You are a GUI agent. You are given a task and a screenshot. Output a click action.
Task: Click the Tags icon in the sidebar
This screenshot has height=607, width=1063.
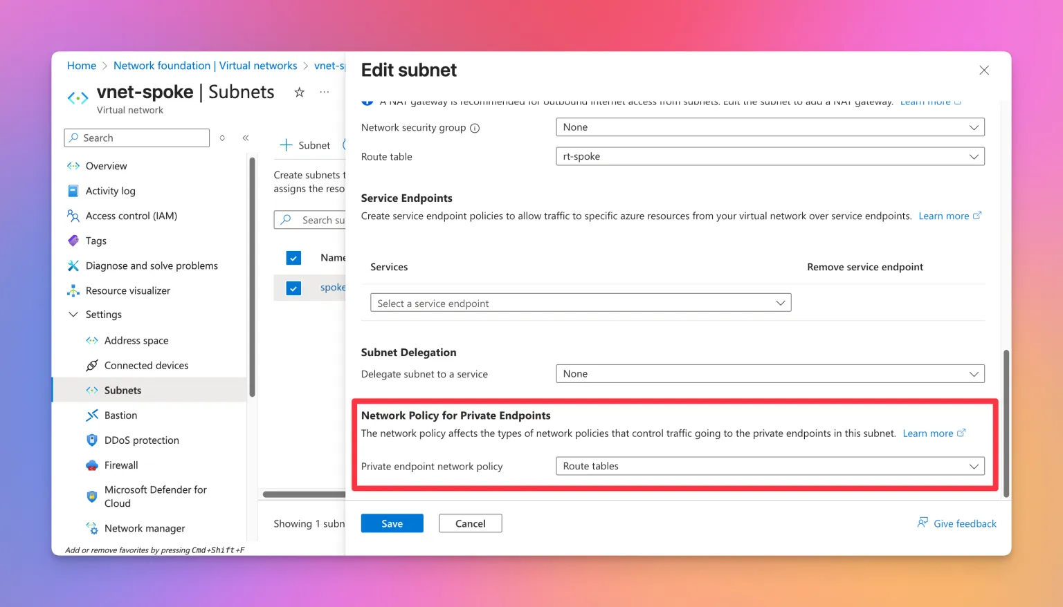tap(73, 241)
